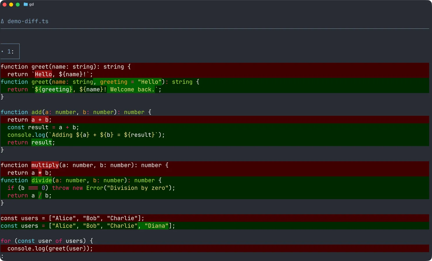Click the added greet line with greeting = "Hello"
The height and width of the screenshot is (261, 432).
point(215,82)
